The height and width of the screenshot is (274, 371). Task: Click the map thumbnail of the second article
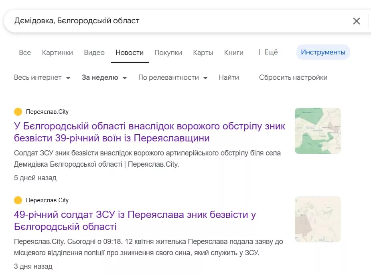[317, 219]
